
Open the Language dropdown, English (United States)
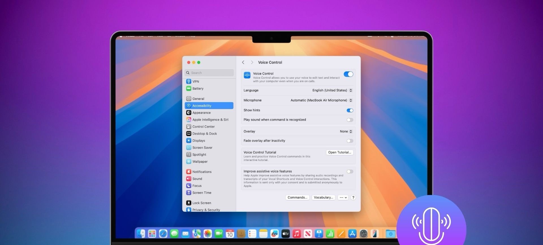[332, 90]
